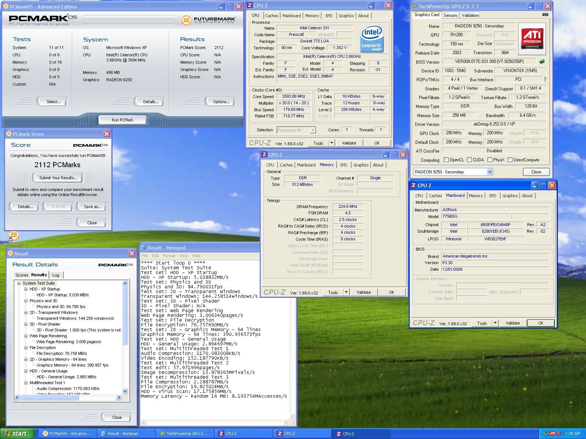This screenshot has height=439, width=586.
Task: Open the Tools dropdown arrow in CPU-Z Memory window
Action: click(346, 292)
